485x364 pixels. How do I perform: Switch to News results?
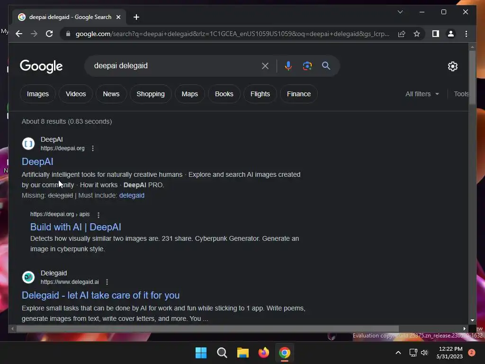pos(111,94)
